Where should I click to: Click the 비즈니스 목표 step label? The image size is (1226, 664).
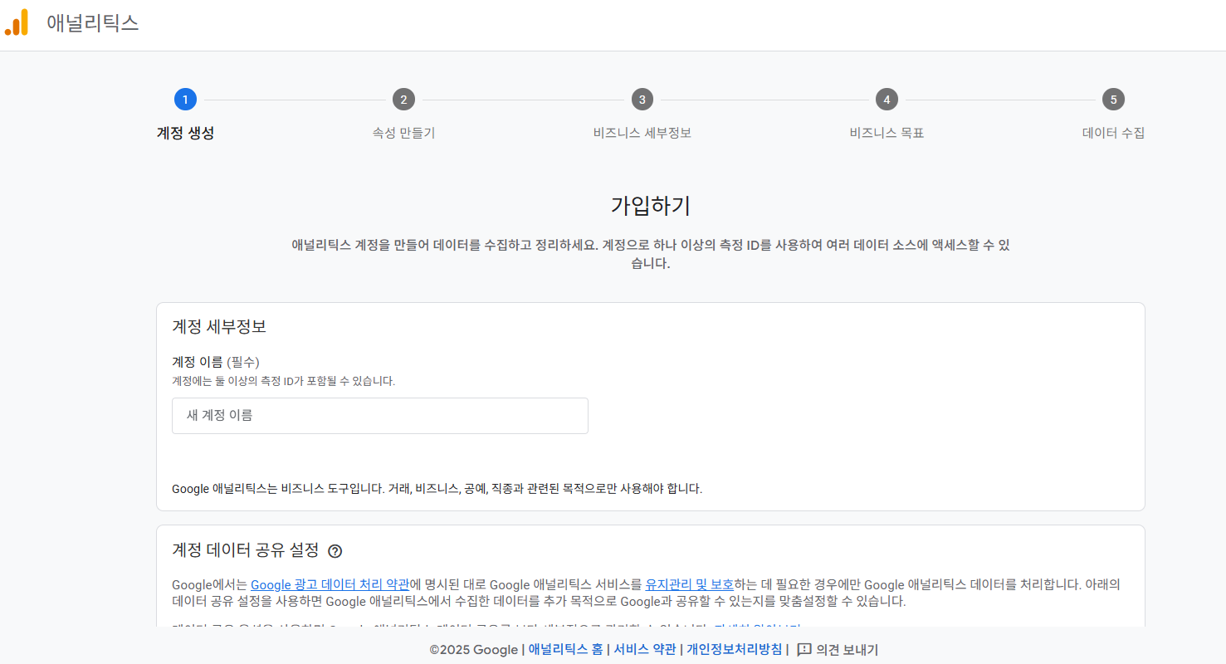(887, 133)
